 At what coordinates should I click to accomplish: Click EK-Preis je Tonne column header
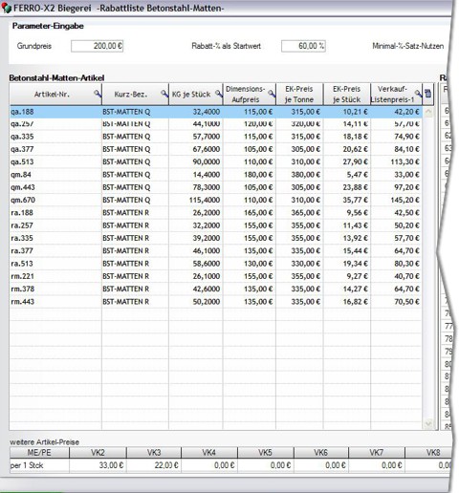coord(299,94)
